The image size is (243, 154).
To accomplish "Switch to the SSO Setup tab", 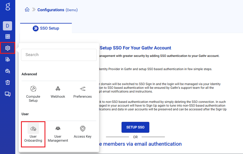I will [46, 28].
